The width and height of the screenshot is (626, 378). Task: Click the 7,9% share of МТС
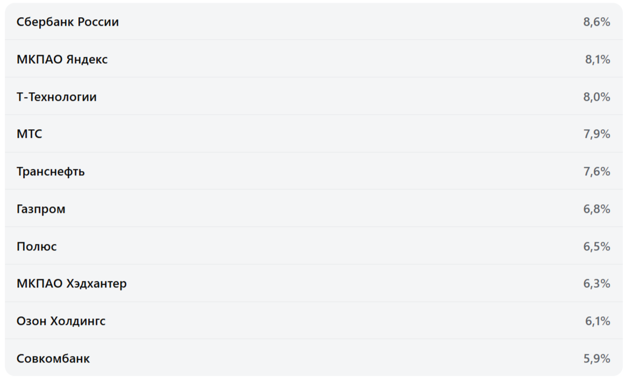596,134
